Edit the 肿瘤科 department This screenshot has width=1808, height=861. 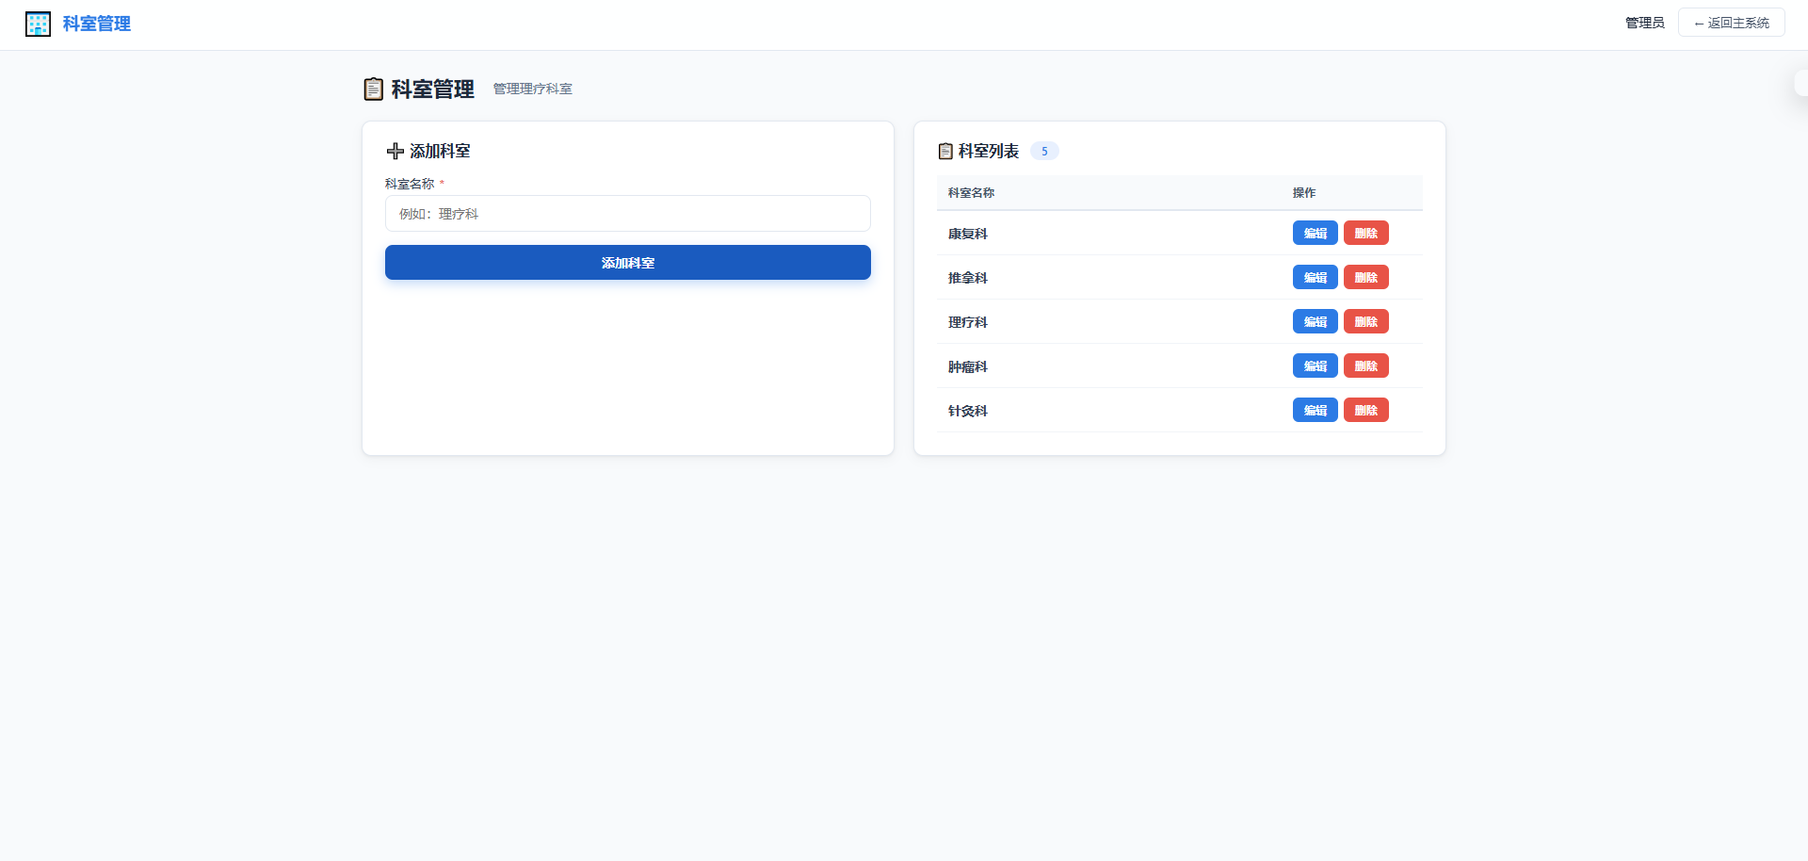pyautogui.click(x=1316, y=366)
